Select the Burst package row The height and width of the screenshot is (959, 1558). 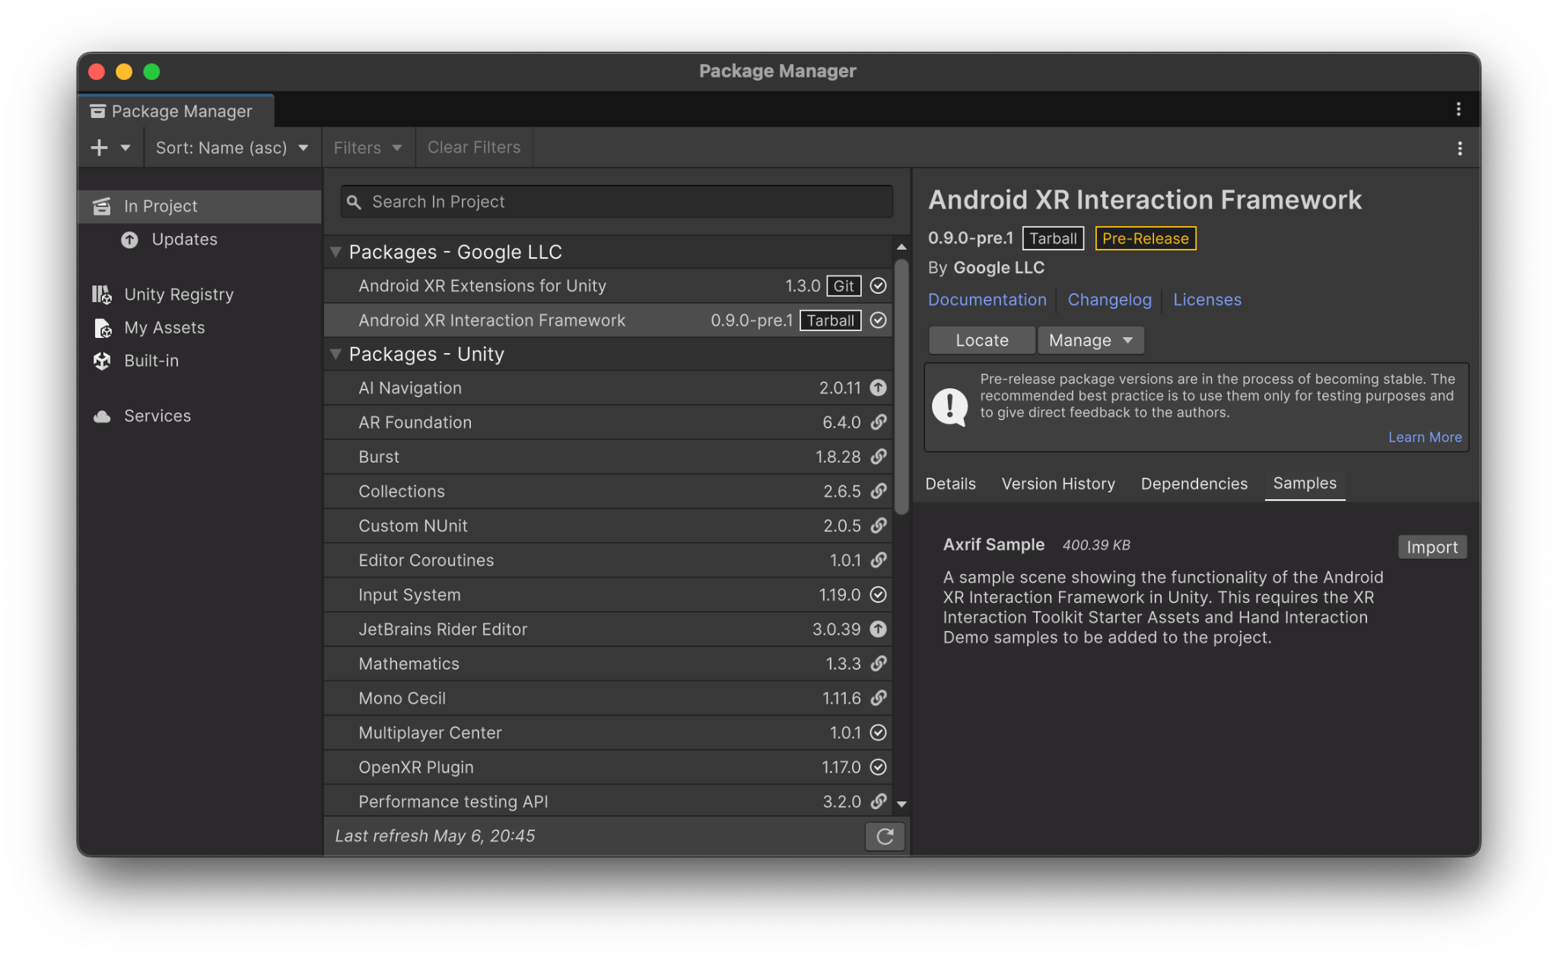click(x=608, y=457)
